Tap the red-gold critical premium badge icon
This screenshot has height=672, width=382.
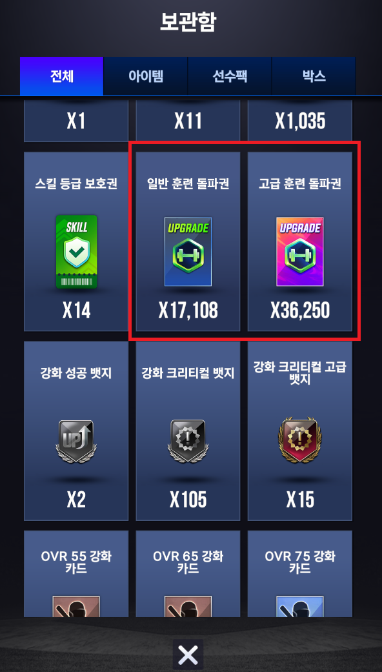pyautogui.click(x=300, y=442)
